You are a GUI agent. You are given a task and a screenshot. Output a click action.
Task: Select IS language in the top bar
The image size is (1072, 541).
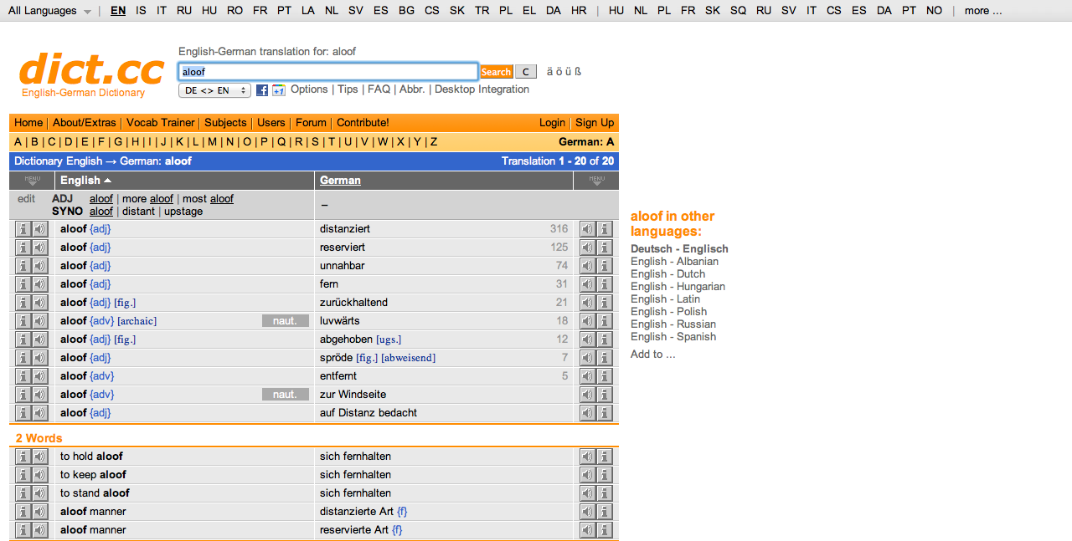pos(141,11)
